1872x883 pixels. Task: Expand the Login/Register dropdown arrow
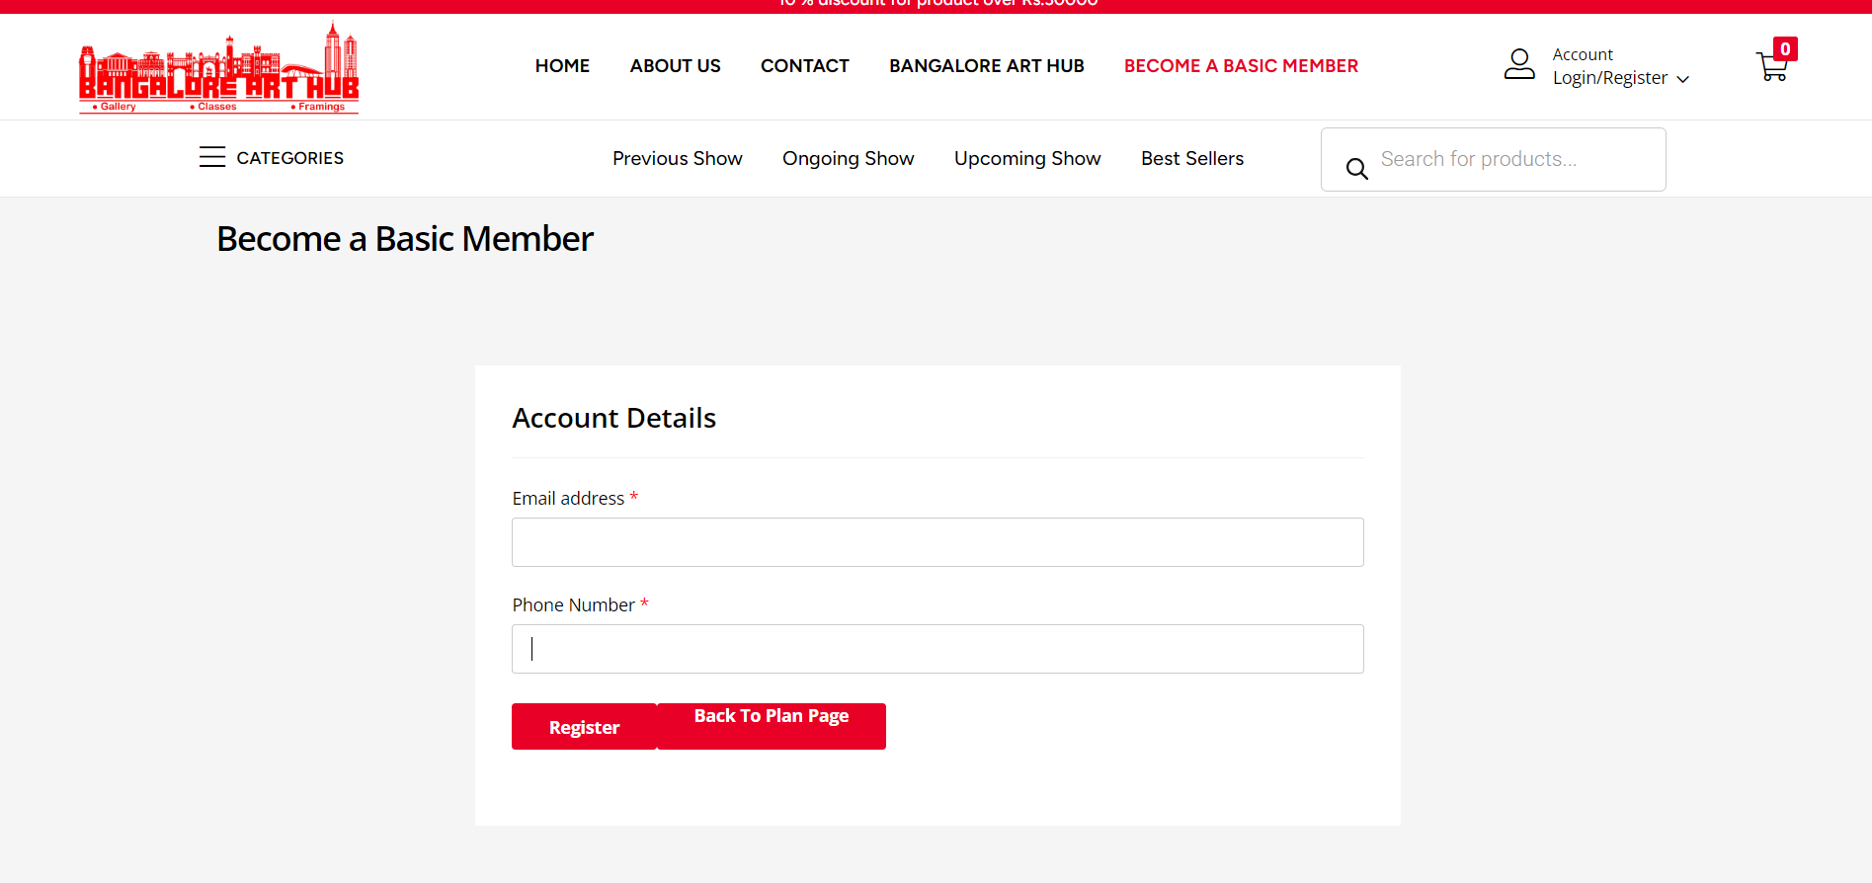point(1683,79)
